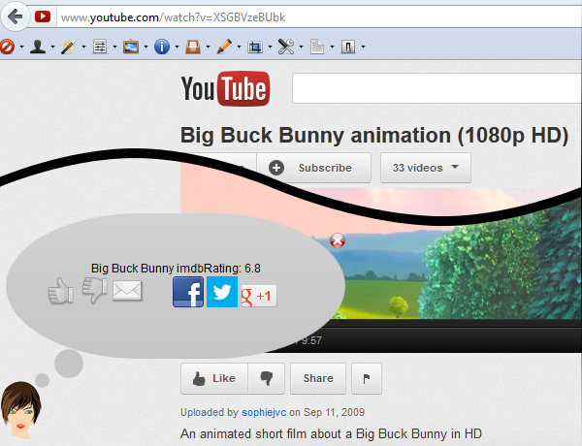Open dropdown next to inbox tray icon
This screenshot has width=582, height=446.
tap(208, 47)
